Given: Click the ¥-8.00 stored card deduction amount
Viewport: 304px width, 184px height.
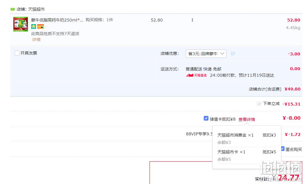Looking at the screenshot, I should pyautogui.click(x=291, y=118).
